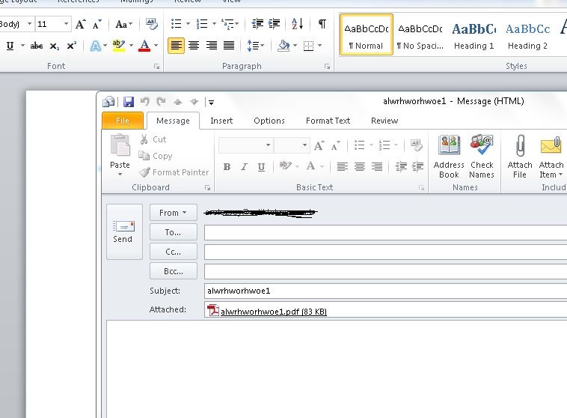Switch to Review tab in Outlook message
Image resolution: width=567 pixels, height=418 pixels.
pos(384,121)
